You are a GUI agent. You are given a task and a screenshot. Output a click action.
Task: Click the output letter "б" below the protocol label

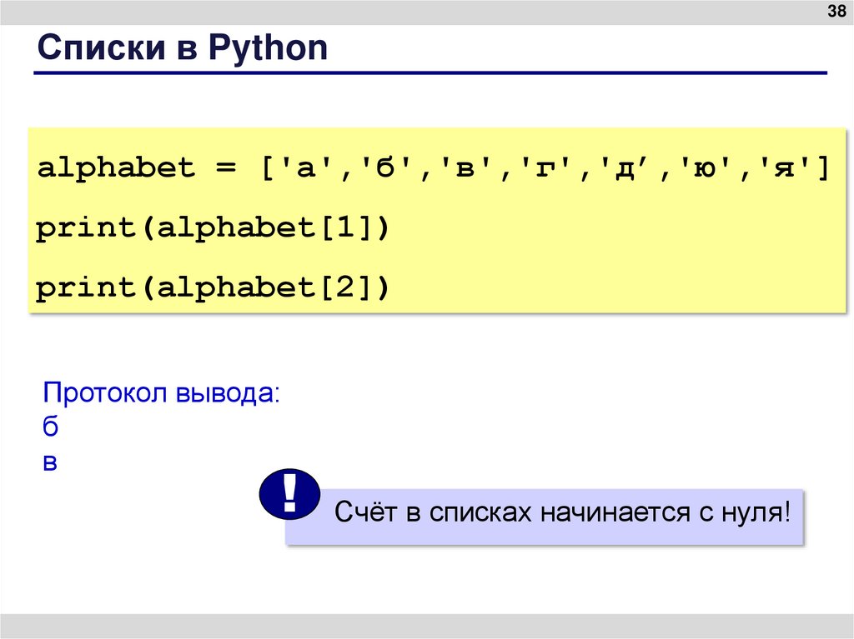coord(51,427)
